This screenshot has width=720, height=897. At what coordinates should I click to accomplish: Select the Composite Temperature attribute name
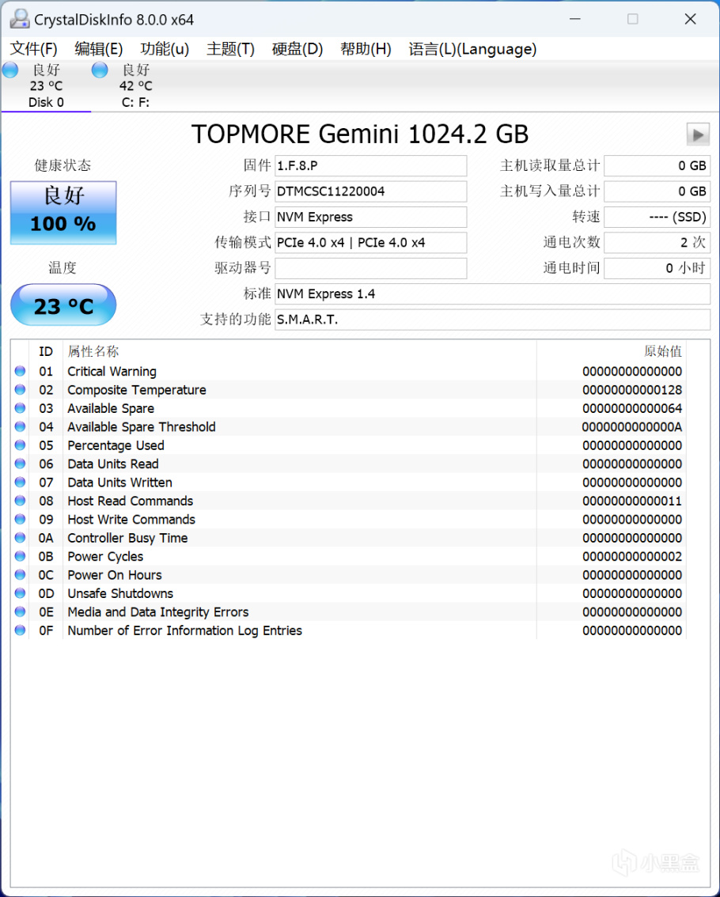click(137, 390)
